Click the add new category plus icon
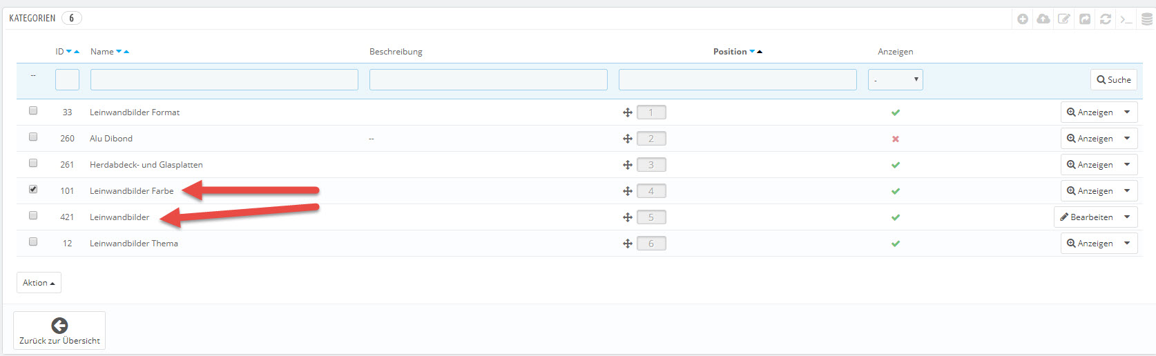The image size is (1156, 356). click(x=1023, y=19)
